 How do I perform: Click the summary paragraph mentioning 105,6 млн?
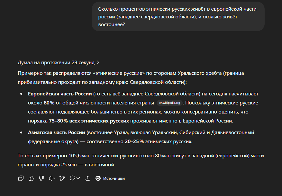tap(141, 160)
